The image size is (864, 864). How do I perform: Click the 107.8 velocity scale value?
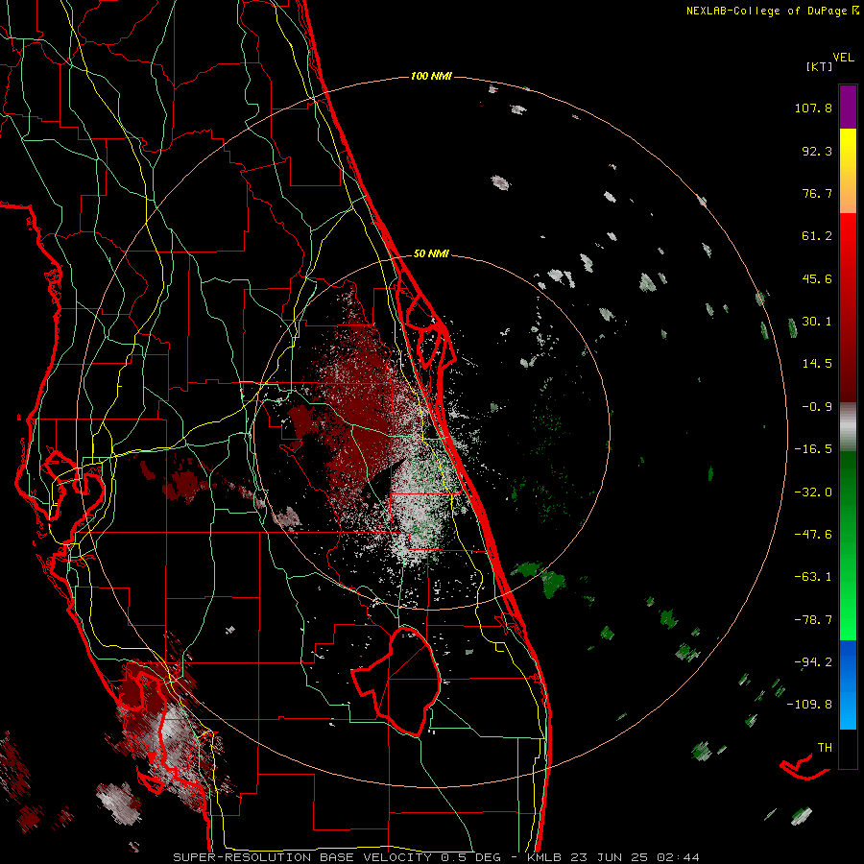[813, 108]
